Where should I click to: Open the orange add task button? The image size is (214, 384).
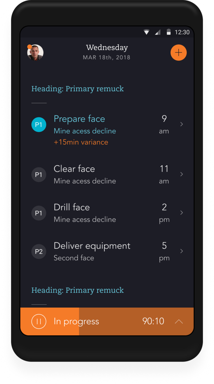(x=179, y=52)
